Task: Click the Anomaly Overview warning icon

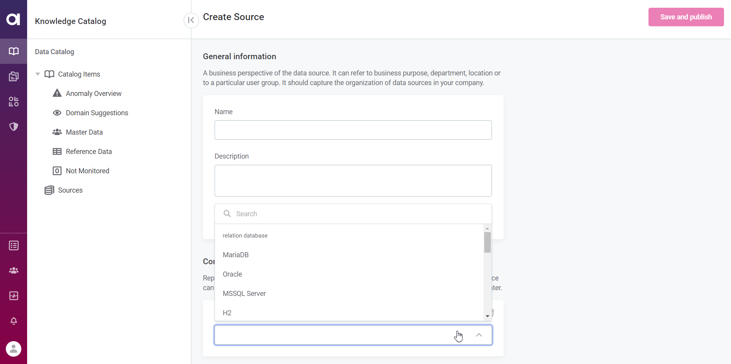Action: coord(57,93)
